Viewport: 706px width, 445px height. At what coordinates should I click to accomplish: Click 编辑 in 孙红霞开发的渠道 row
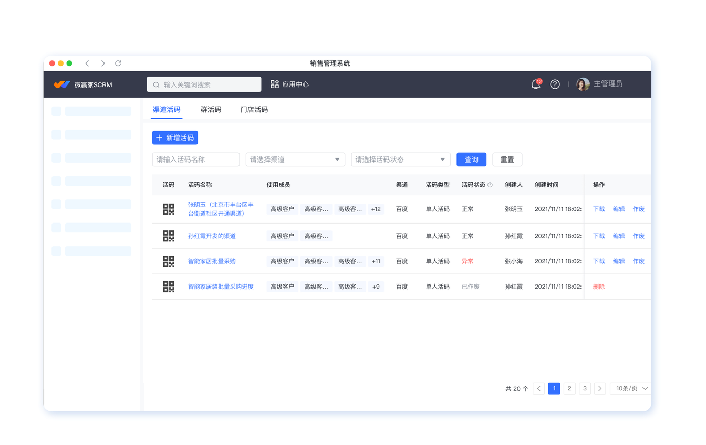click(619, 236)
